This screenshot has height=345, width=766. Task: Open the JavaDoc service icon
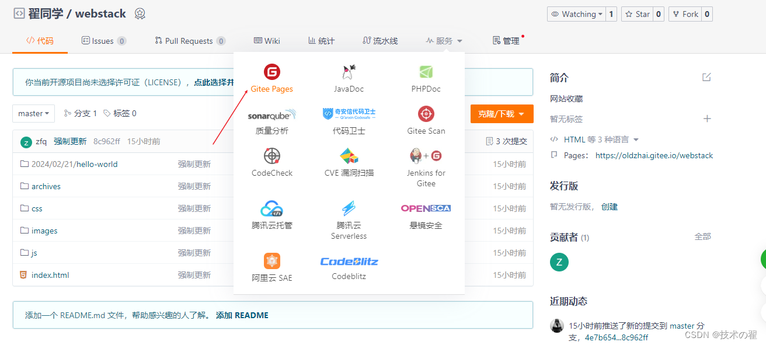pyautogui.click(x=349, y=72)
